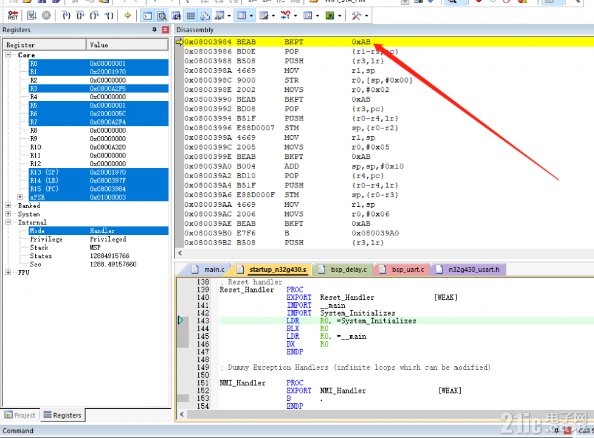Toggle the Symbols window icon
Viewport: 594px width, 438px height.
(x=176, y=16)
